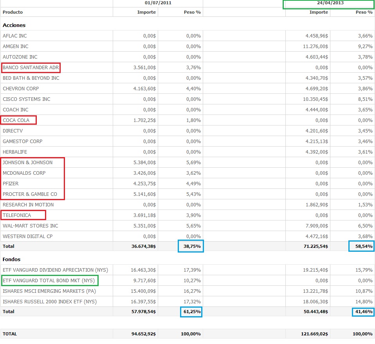
Task: Select the 9.717,60$ Total Bond amount
Action: coord(144,280)
